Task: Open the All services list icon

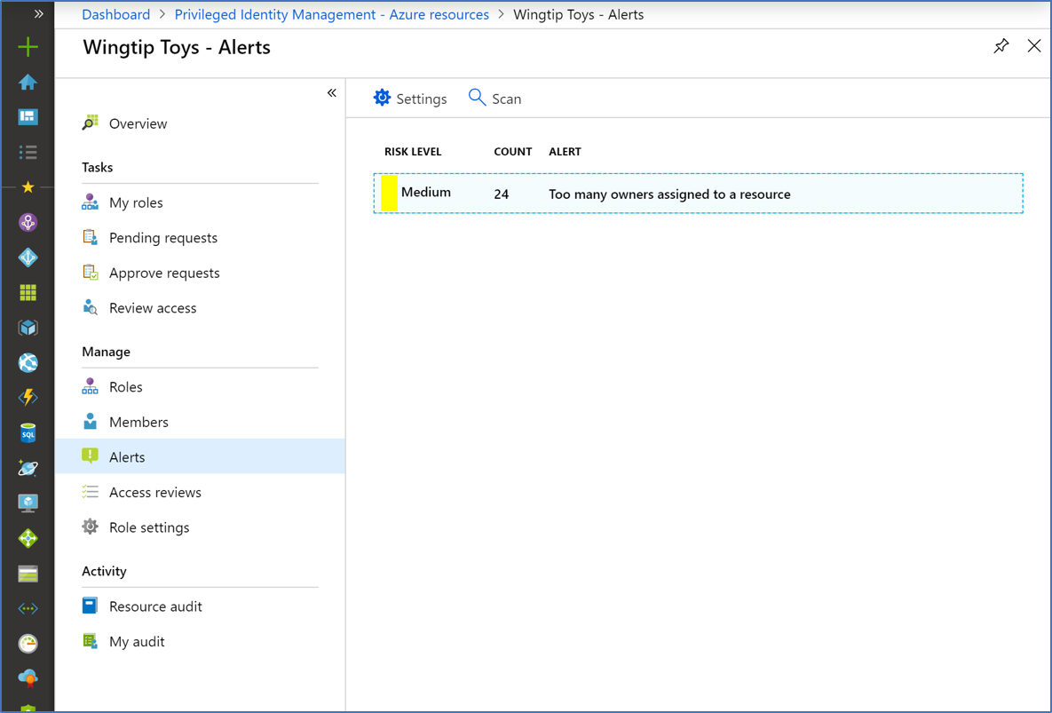Action: (x=28, y=153)
